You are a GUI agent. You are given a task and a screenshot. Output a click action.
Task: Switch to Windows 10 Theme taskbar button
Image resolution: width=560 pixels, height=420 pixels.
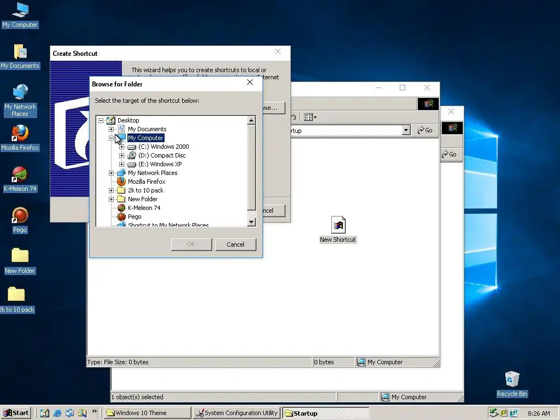click(x=148, y=413)
